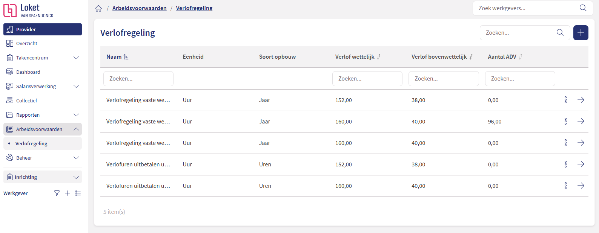Click the Verlof bovenwettelijk column header
Screen dimensions: 599x233
click(439, 57)
